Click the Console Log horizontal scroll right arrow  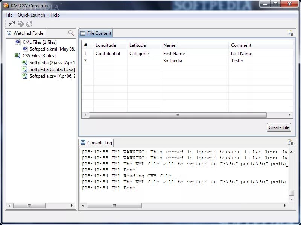click(285, 205)
